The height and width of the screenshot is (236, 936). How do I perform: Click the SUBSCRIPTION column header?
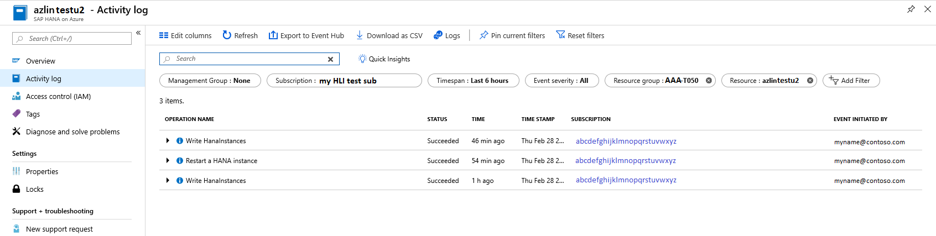click(x=591, y=119)
